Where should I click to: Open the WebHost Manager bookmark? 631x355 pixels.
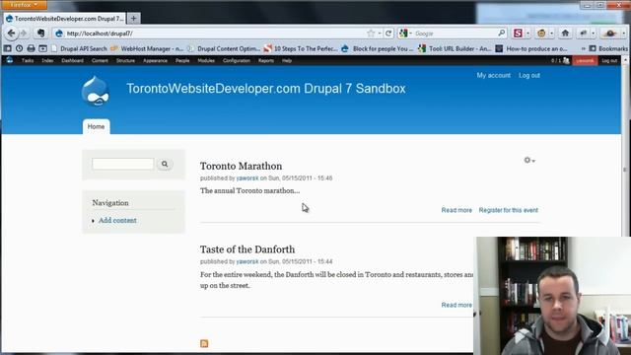147,48
